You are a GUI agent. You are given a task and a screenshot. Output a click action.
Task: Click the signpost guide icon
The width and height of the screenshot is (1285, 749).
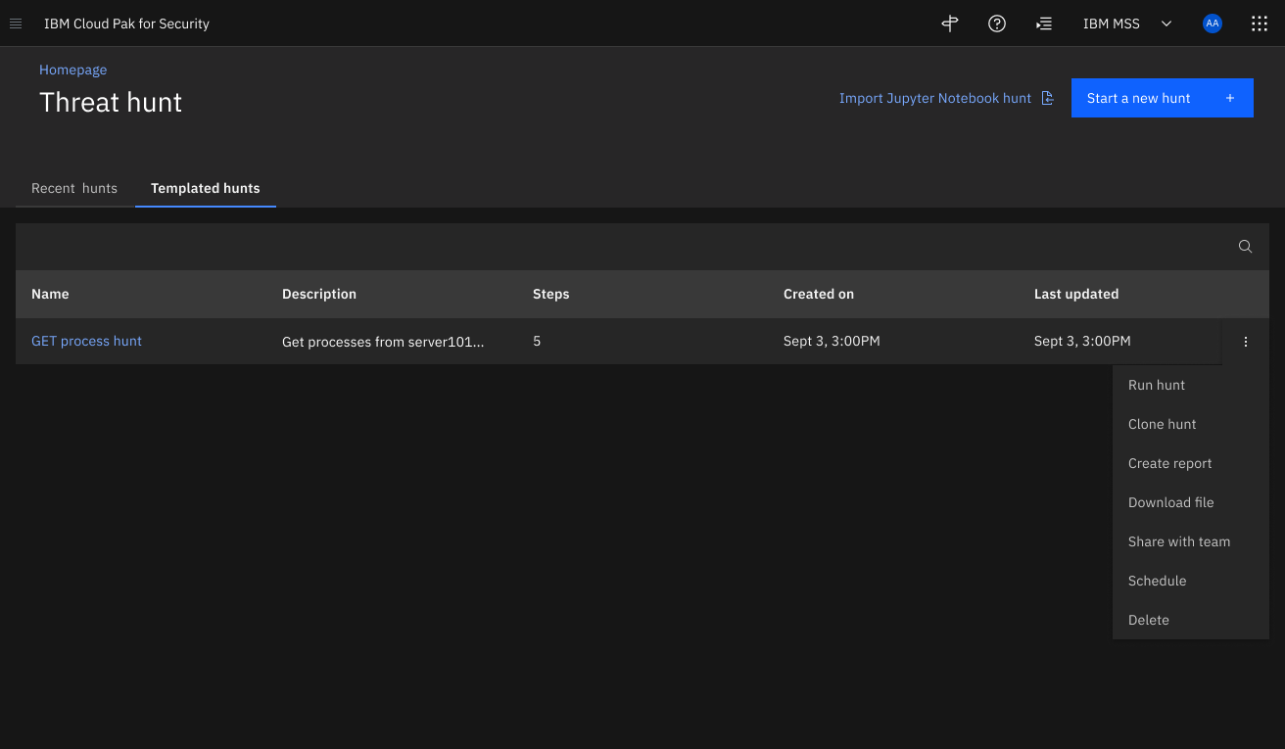click(949, 23)
